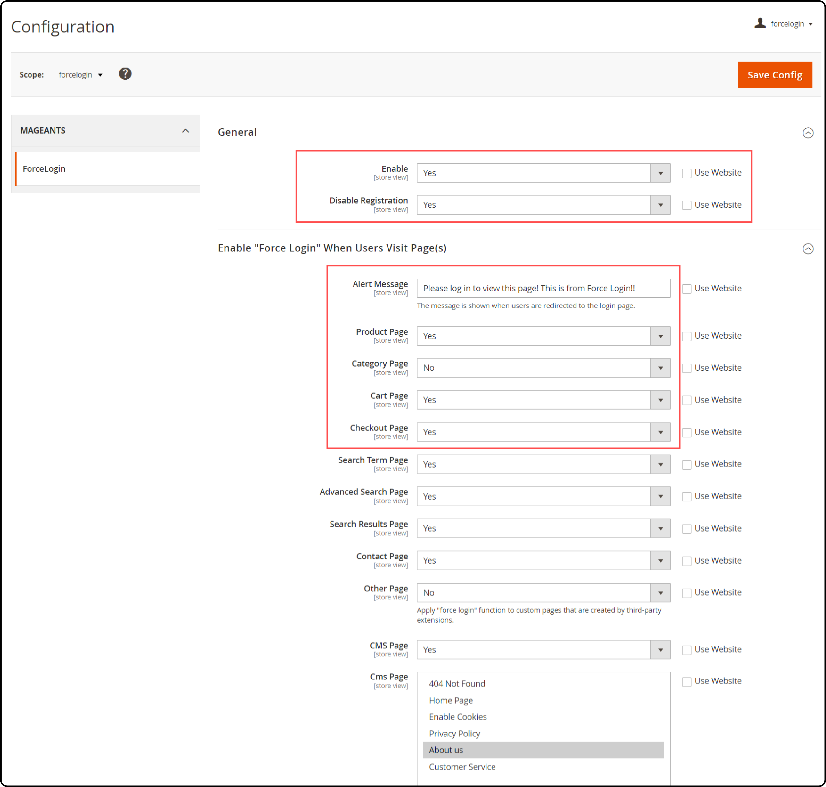Check Use Website for Cart Page

pos(686,400)
